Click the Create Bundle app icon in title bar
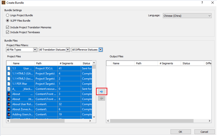Screen dimensions: 217x136 [3, 3]
